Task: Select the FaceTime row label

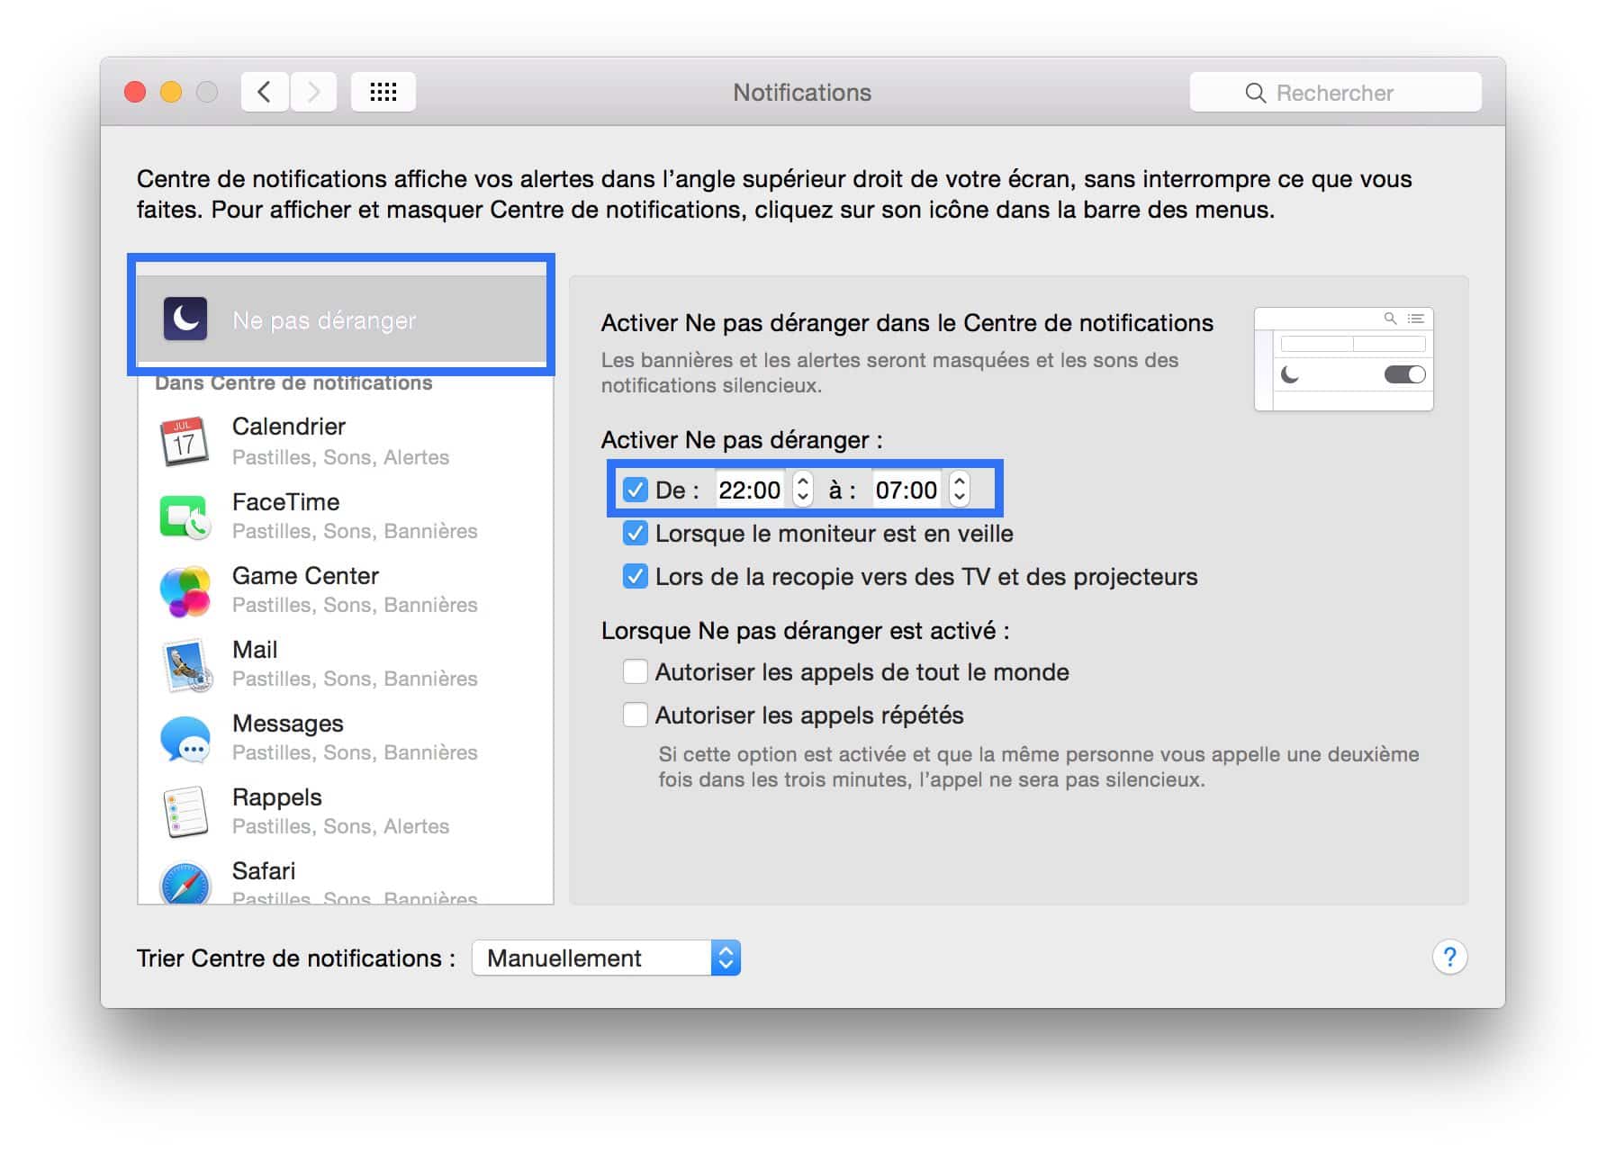Action: tap(286, 501)
